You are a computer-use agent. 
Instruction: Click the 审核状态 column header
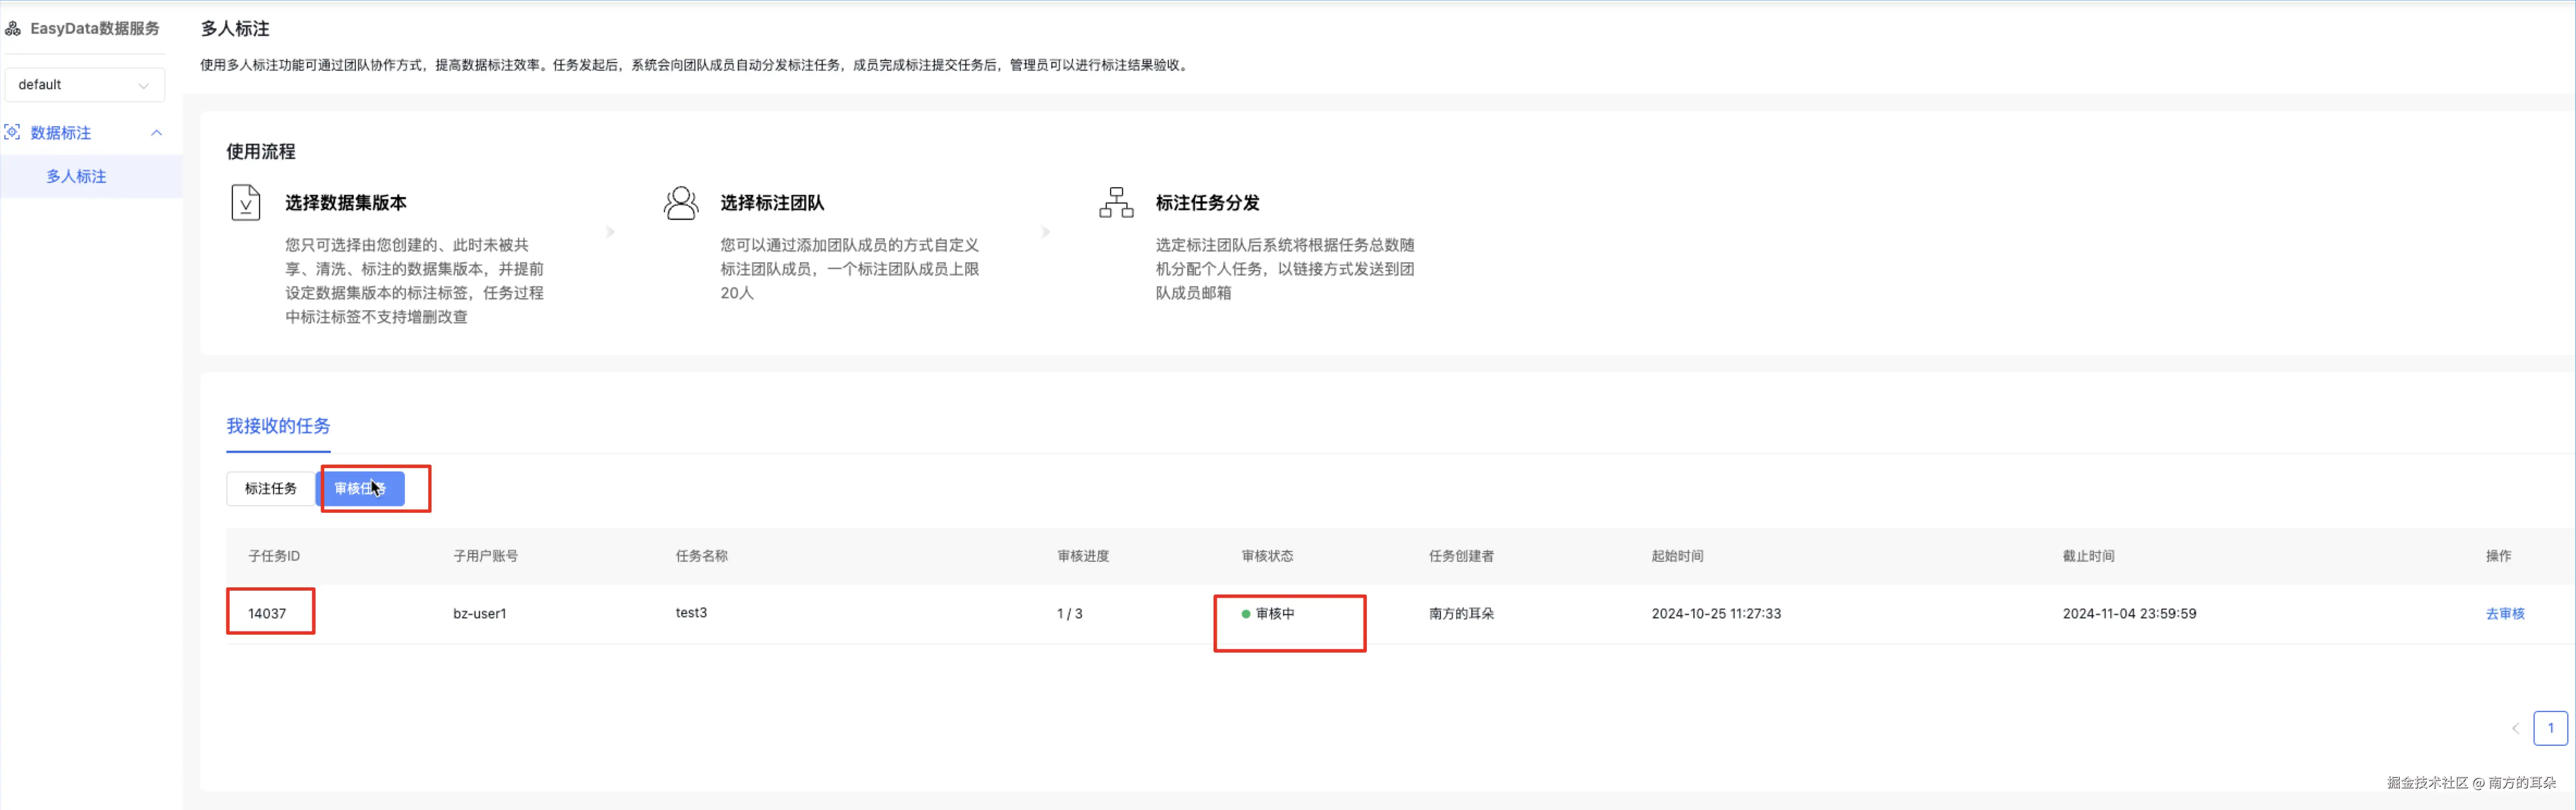[1267, 556]
